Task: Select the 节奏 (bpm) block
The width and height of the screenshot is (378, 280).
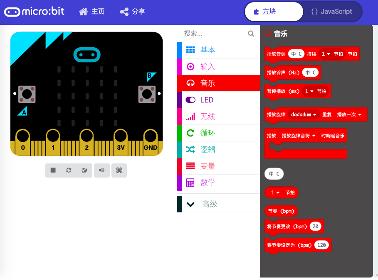Action: (x=281, y=211)
